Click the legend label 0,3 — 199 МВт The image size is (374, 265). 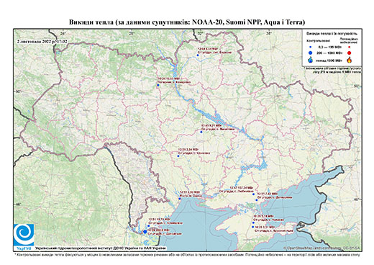(x=330, y=48)
